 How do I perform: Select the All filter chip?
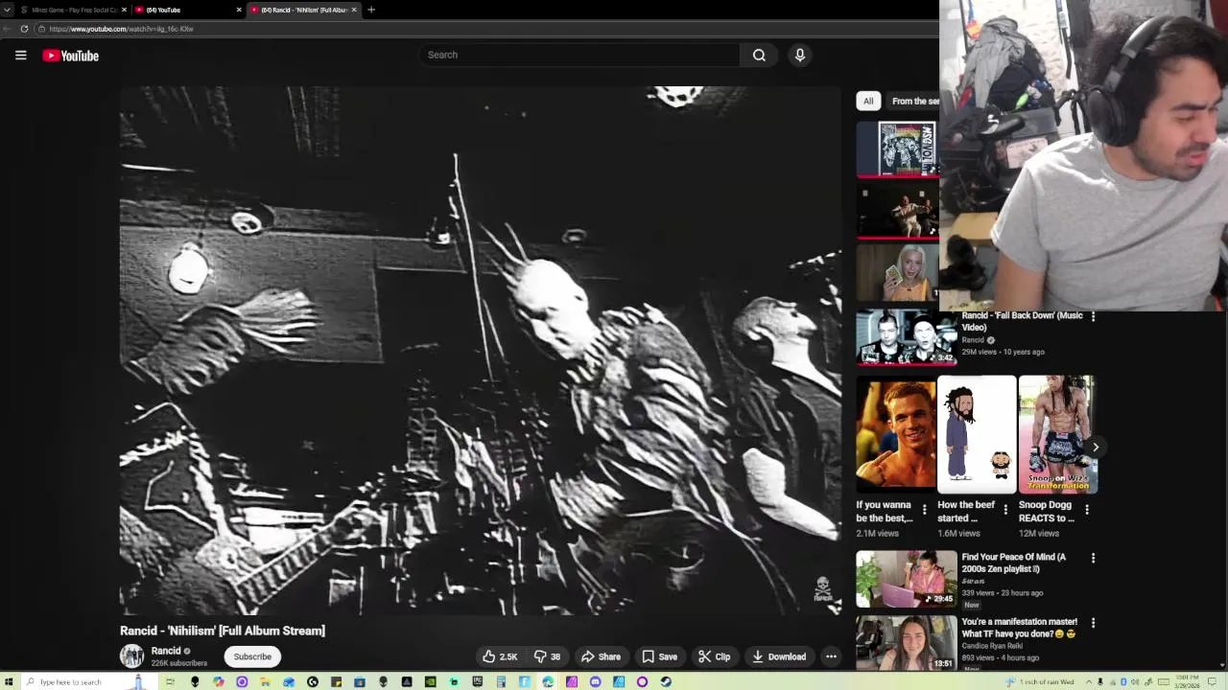(868, 101)
